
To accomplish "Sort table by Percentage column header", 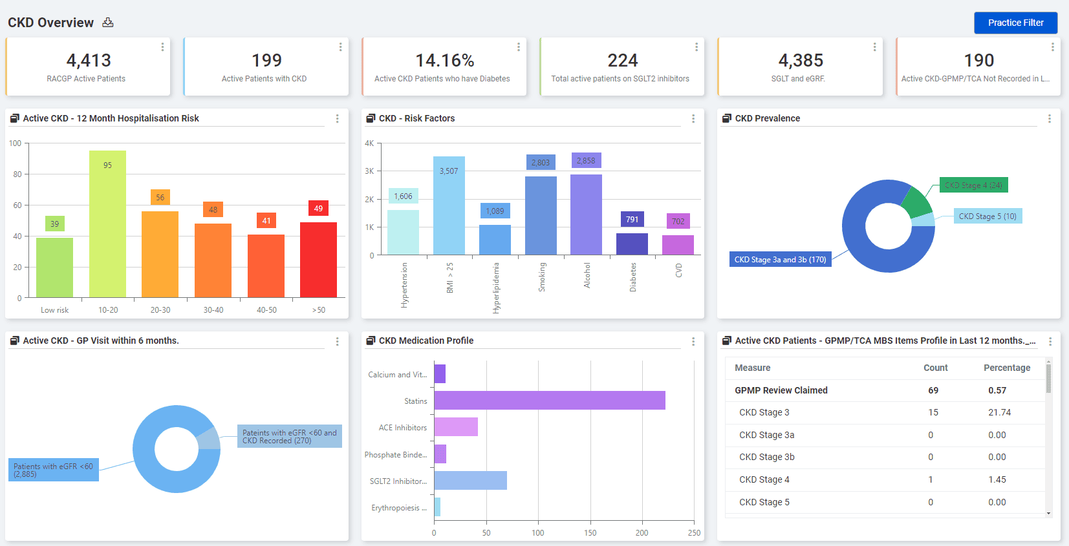I will coord(1006,368).
